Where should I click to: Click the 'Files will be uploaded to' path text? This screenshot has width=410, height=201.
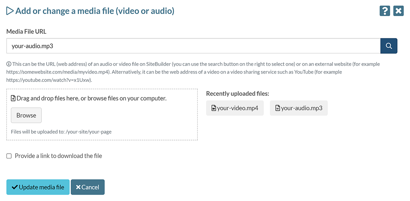click(61, 132)
